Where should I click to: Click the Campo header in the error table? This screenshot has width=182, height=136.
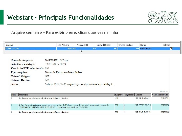[x=143, y=95]
